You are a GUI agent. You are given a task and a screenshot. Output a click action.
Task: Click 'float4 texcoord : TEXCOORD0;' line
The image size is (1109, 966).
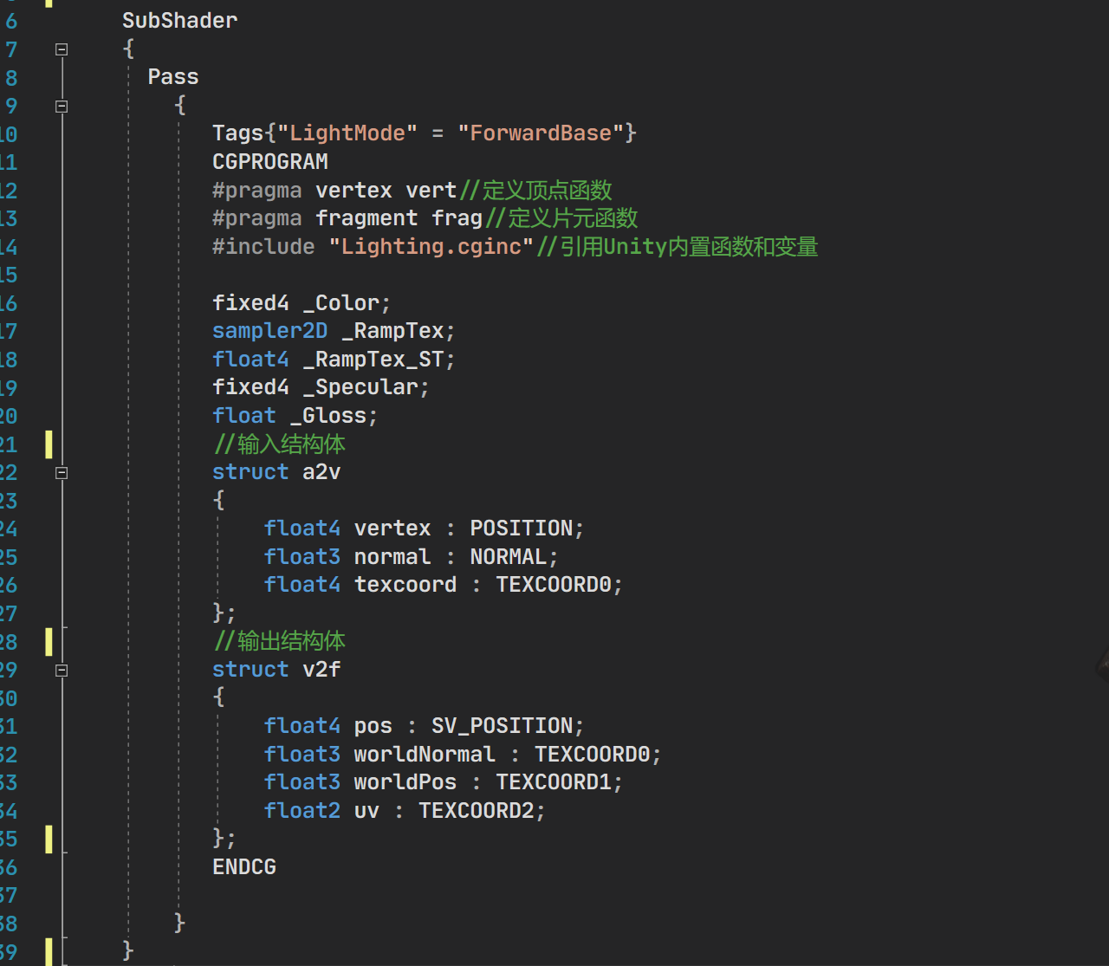(444, 585)
